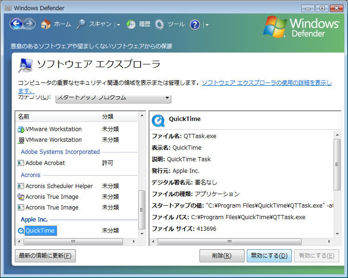The height and width of the screenshot is (278, 348).
Task: Open Tools via the gear icon
Action: (x=159, y=25)
